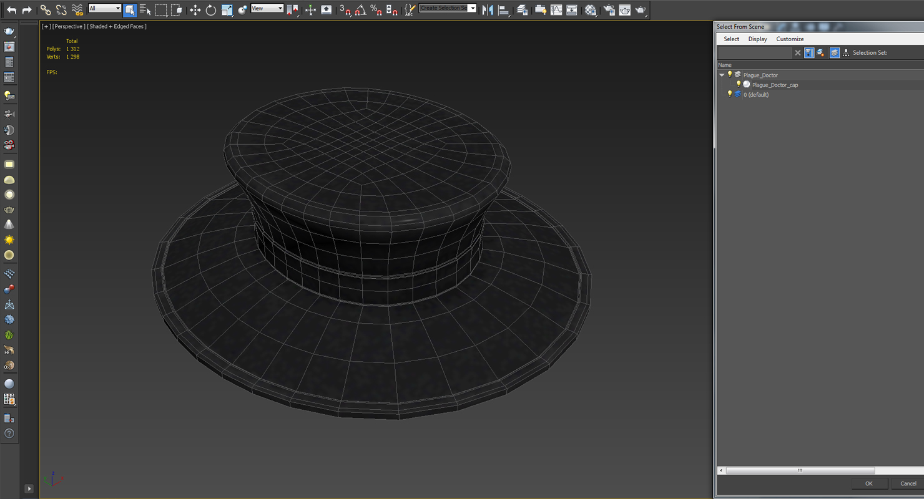924x499 pixels.
Task: Open Render Setup teapot icon
Action: point(609,10)
